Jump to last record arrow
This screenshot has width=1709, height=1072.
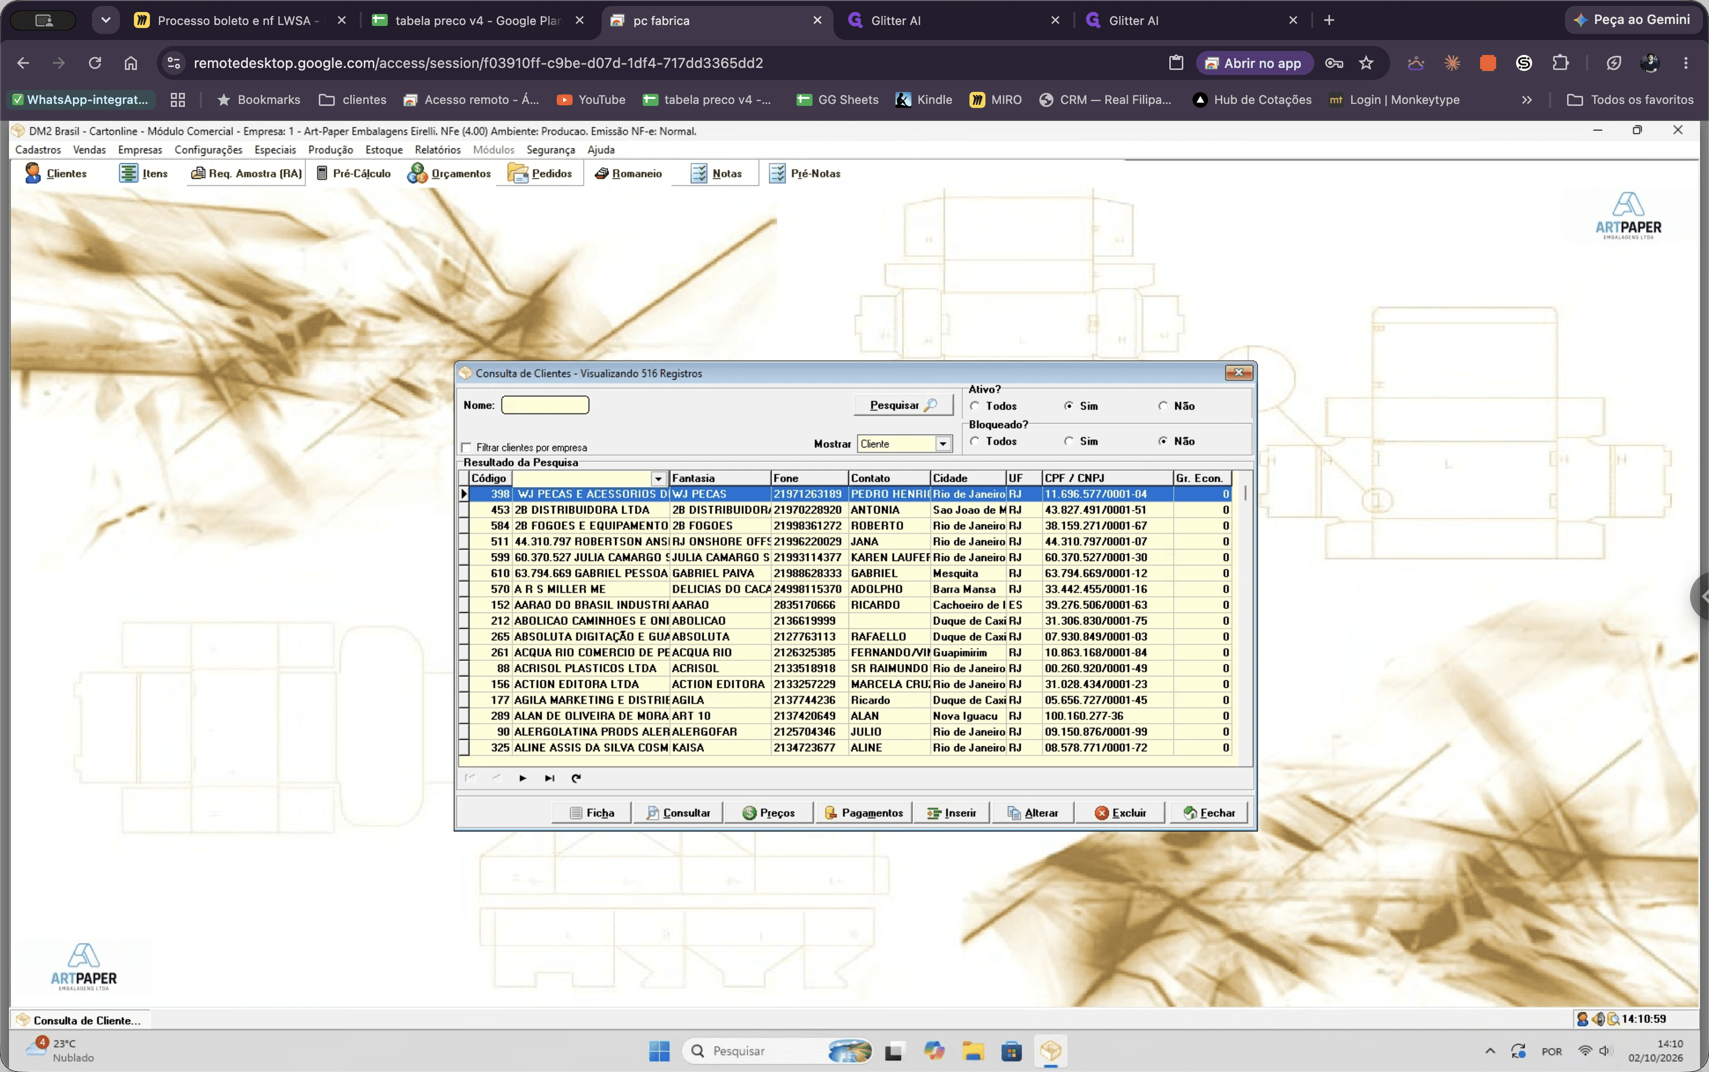tap(550, 778)
